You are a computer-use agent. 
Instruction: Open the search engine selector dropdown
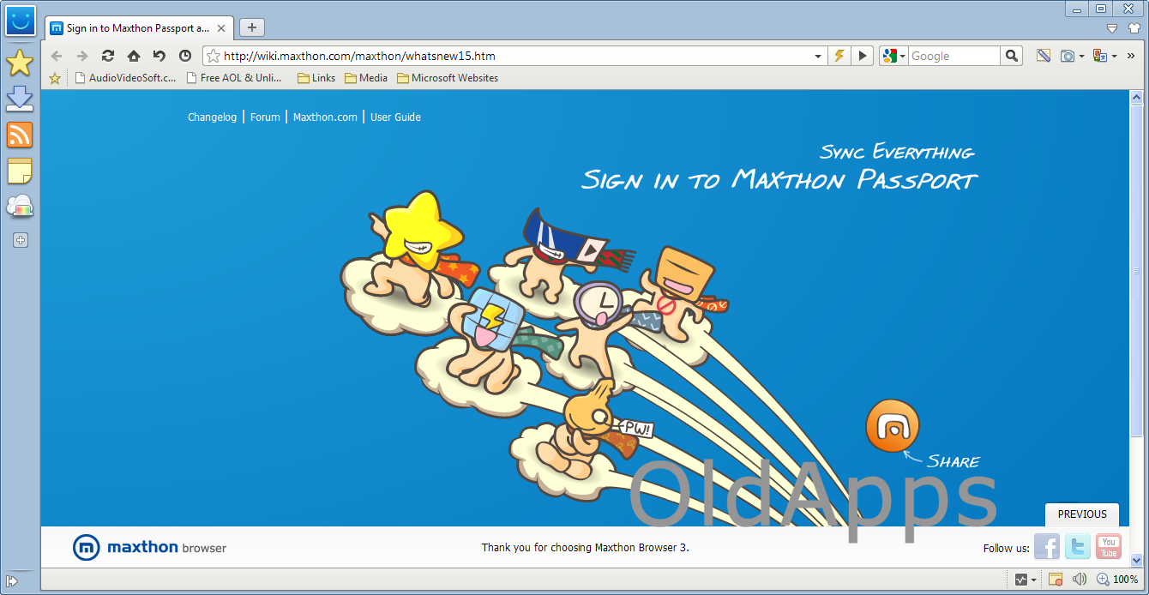893,56
